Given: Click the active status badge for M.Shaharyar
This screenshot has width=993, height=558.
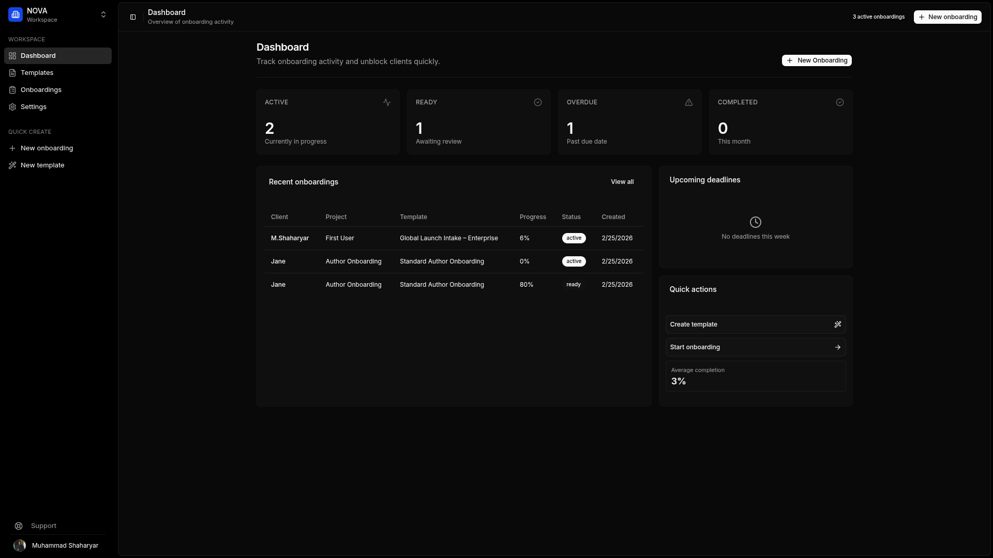Looking at the screenshot, I should [574, 238].
